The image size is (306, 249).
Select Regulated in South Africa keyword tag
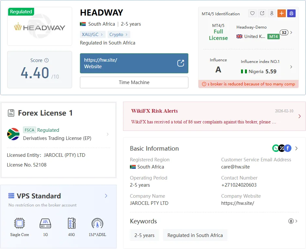(195, 235)
